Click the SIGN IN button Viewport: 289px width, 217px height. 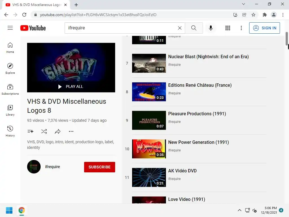click(x=264, y=28)
